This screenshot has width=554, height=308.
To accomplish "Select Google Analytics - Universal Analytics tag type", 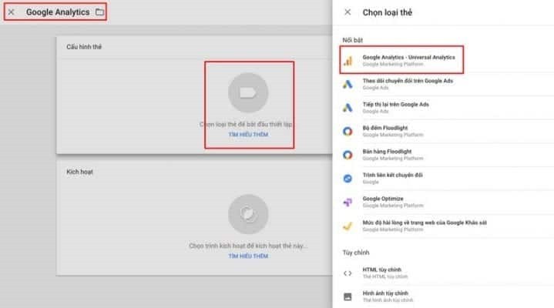I will 447,60.
